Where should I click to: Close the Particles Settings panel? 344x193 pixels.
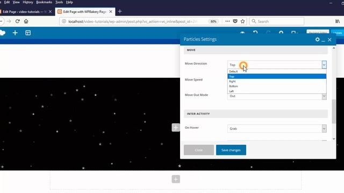click(329, 40)
